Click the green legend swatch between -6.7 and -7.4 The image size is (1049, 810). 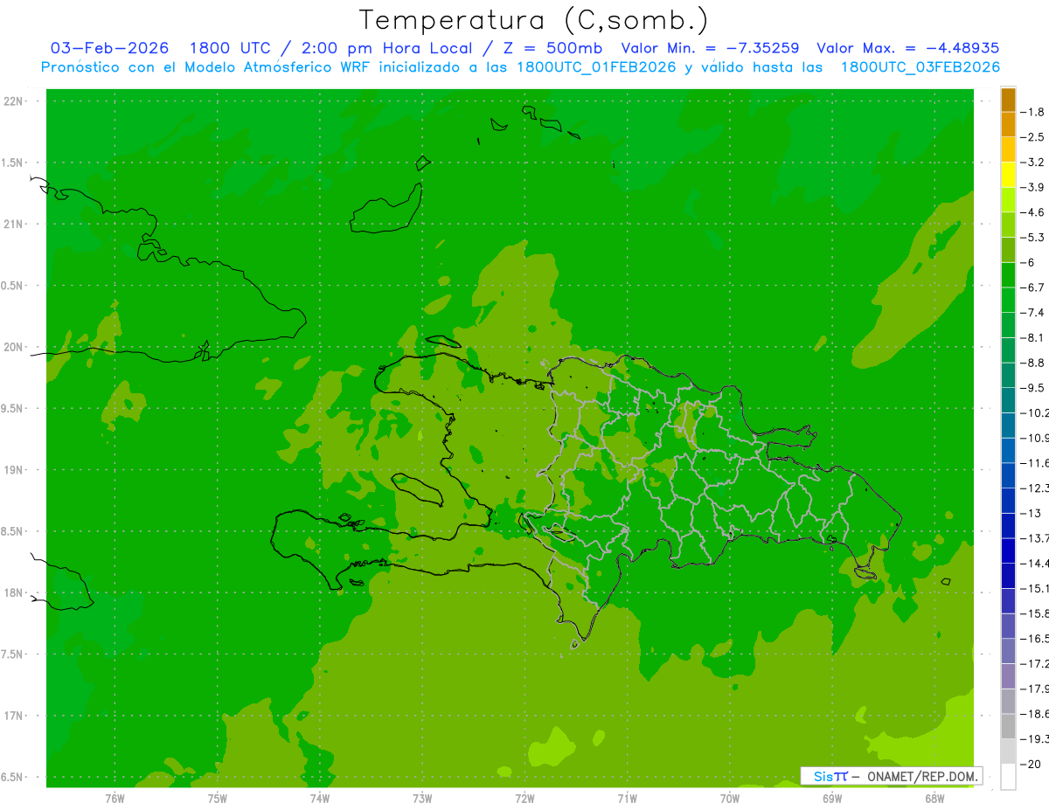coord(1008,301)
